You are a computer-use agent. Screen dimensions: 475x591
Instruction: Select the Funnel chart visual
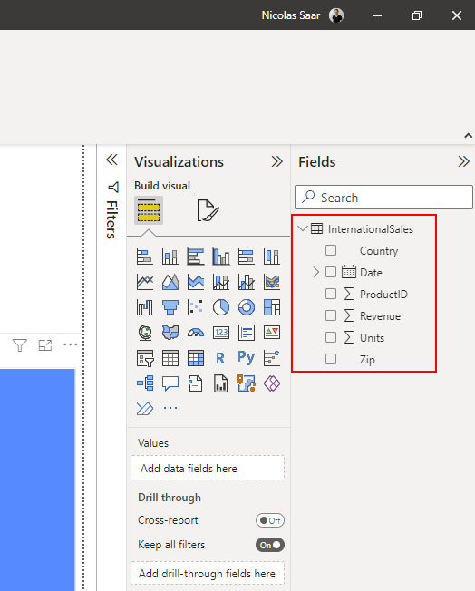pyautogui.click(x=170, y=307)
